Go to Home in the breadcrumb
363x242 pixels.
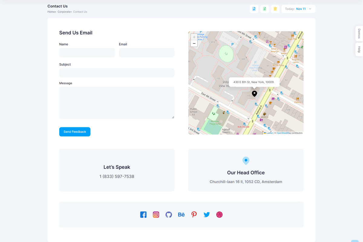tap(51, 12)
